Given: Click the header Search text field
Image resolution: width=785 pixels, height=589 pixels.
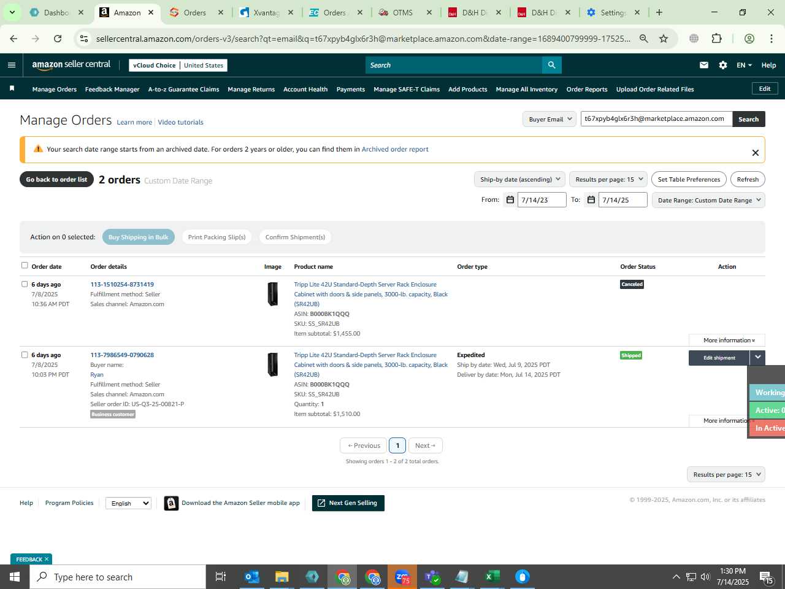Looking at the screenshot, I should pos(453,65).
